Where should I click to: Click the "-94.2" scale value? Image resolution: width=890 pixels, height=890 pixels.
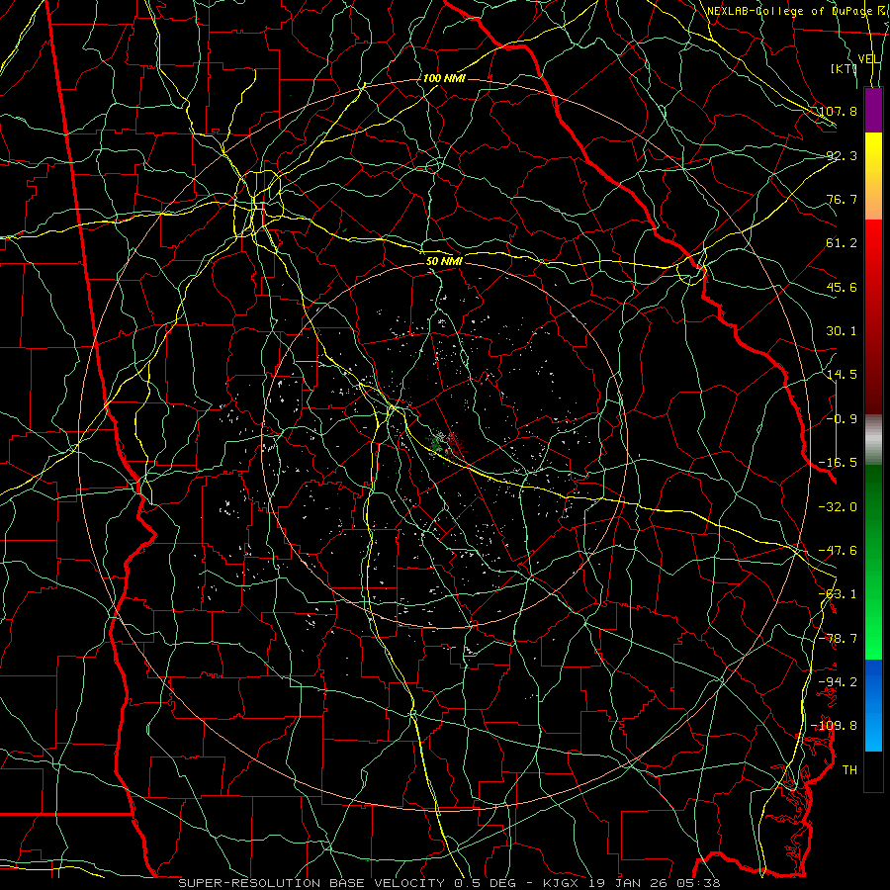[838, 682]
